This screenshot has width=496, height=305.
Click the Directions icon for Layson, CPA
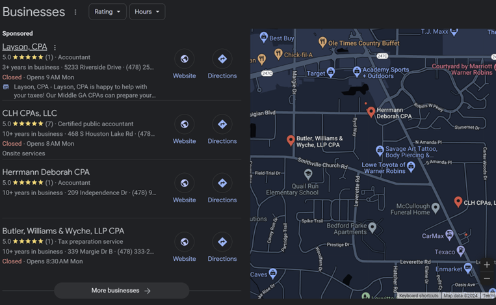tap(222, 59)
